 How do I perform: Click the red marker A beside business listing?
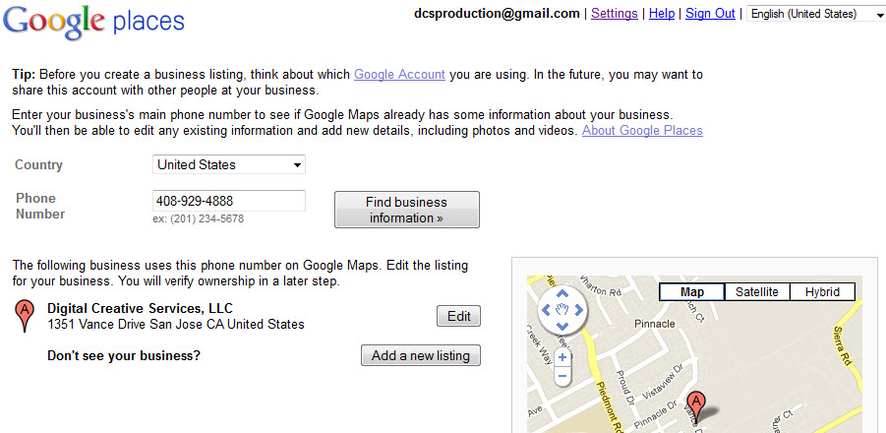tap(25, 316)
